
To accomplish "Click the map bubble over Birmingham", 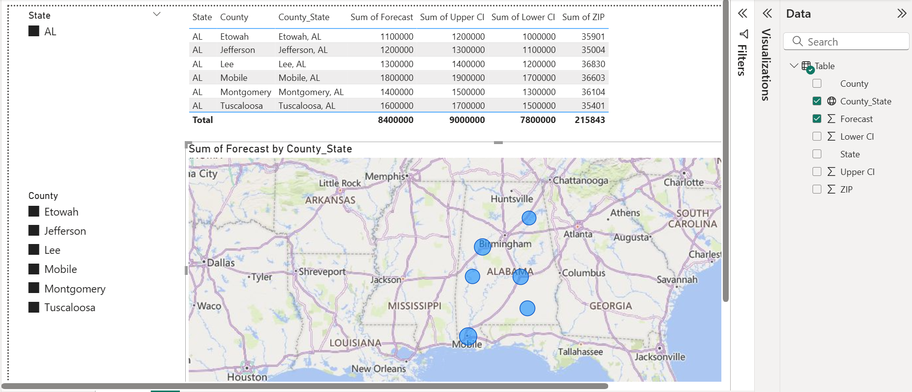I will tap(483, 246).
